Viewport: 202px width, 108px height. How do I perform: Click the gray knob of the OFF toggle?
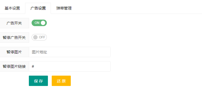pos(35,37)
